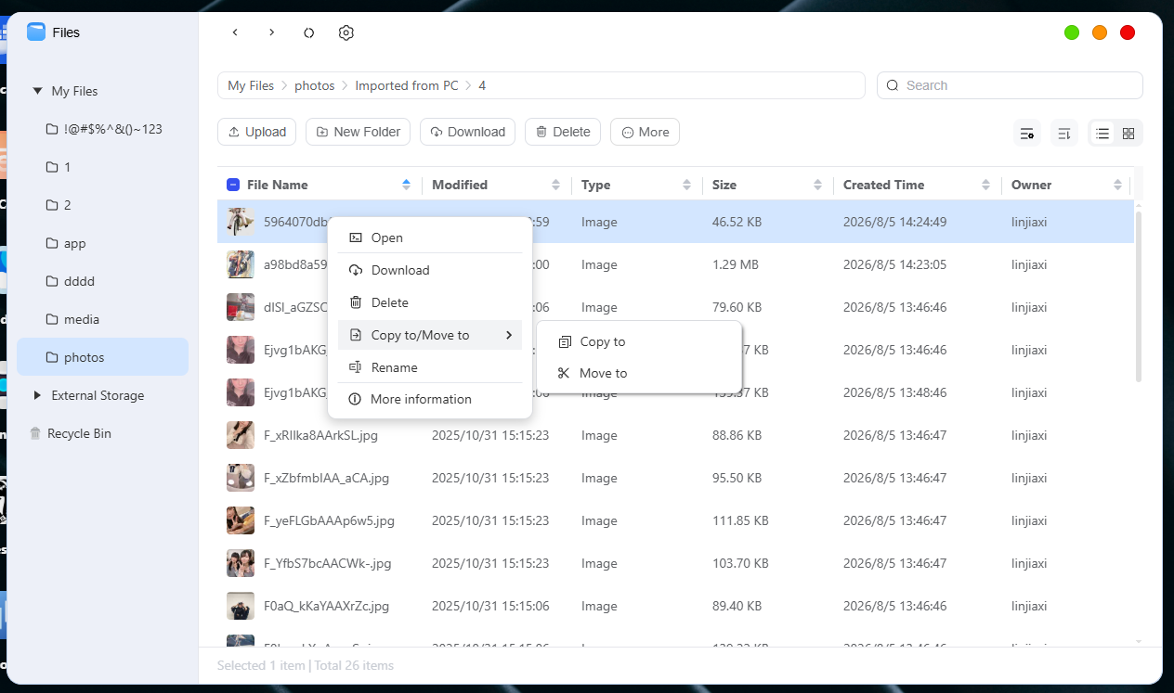Sort by the File Name column arrows
Image resolution: width=1174 pixels, height=693 pixels.
tap(406, 185)
